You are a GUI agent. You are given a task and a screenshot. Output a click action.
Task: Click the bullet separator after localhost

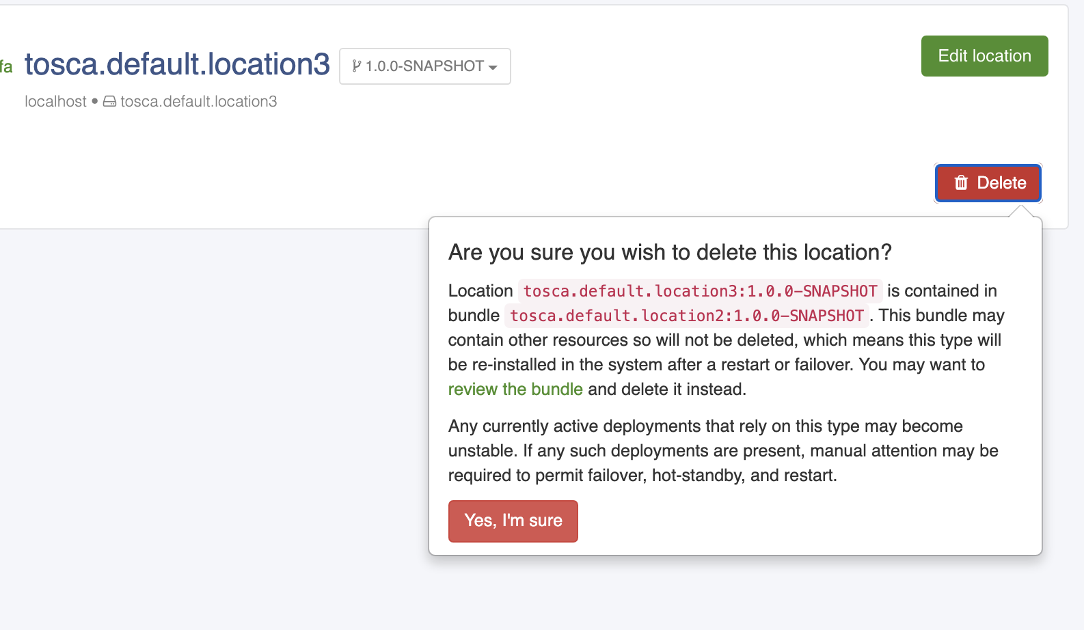coord(94,101)
